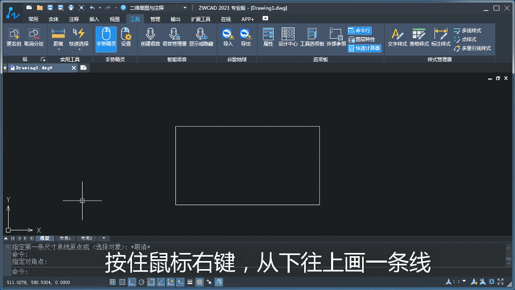Click the 多线样式 multiline style button

(x=467, y=31)
